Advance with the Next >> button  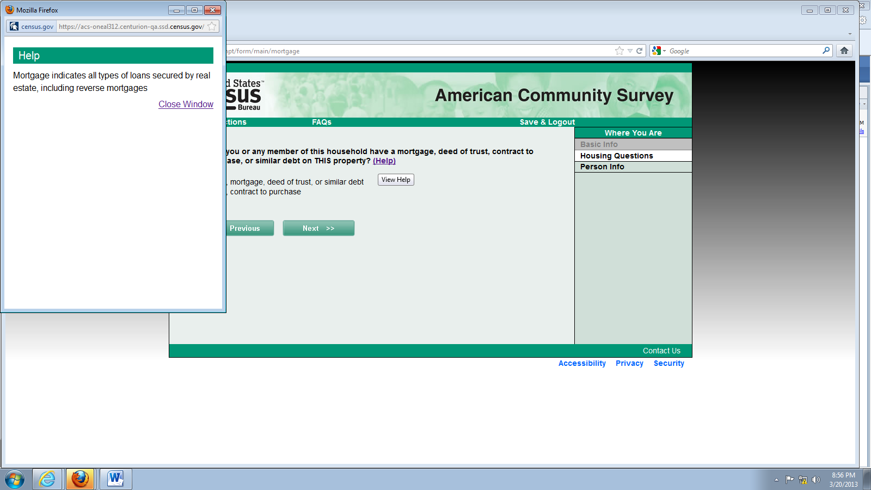318,228
